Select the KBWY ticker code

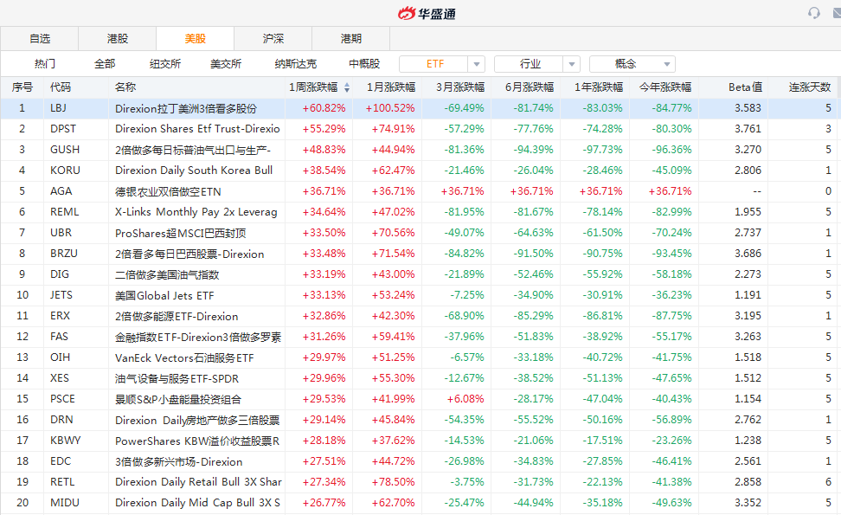[66, 441]
